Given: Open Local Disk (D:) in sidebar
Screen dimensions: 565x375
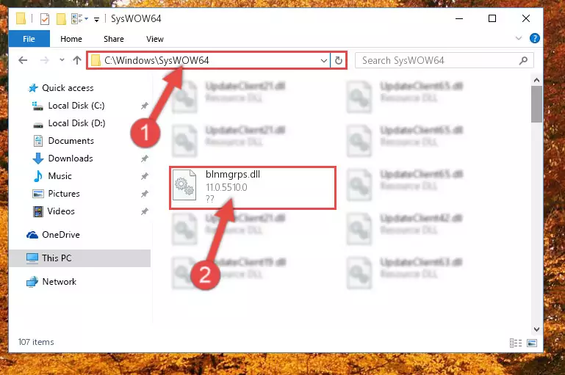Looking at the screenshot, I should click(x=76, y=123).
